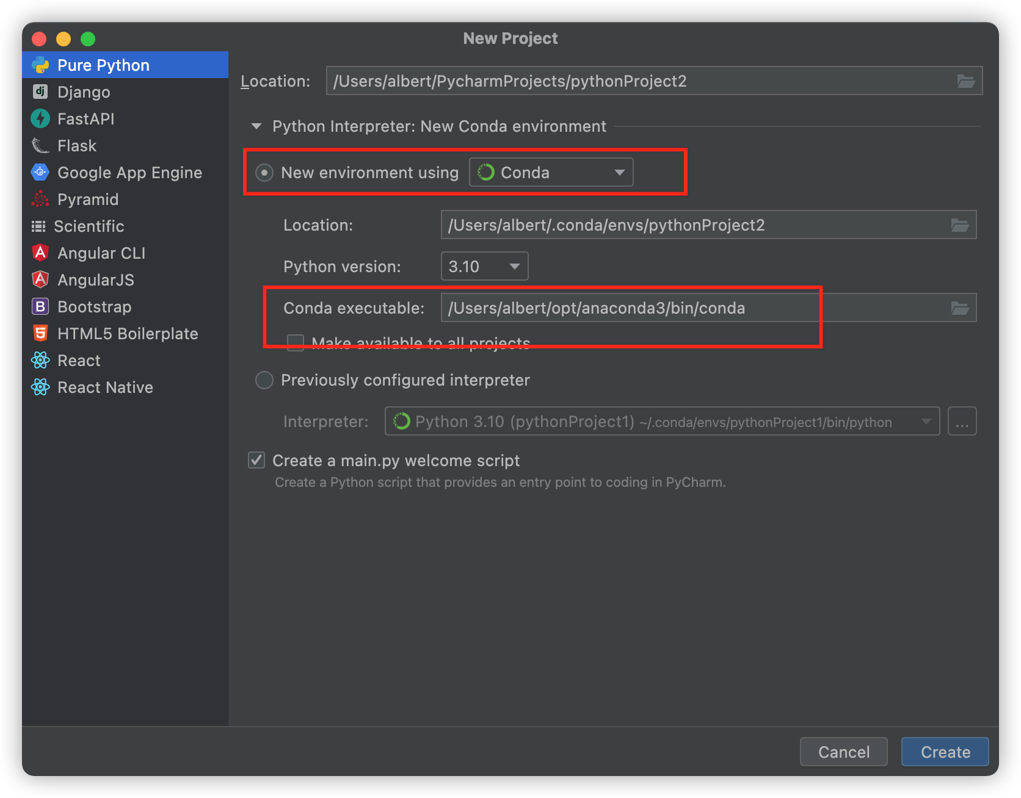Select Scientific project type
Screen dimensions: 1021x798
[89, 226]
